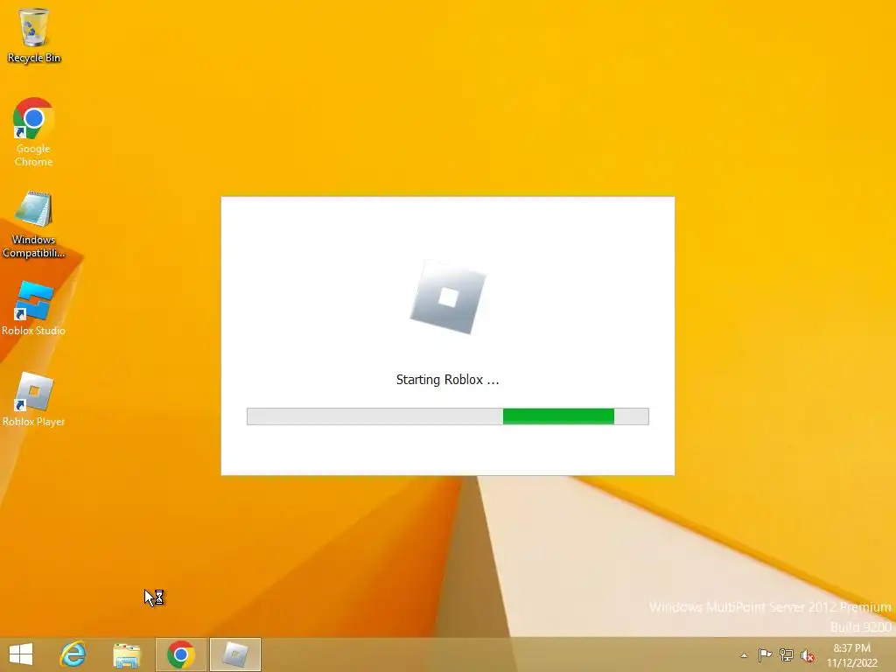The width and height of the screenshot is (896, 672).
Task: Click the muted volume tray icon
Action: (808, 655)
